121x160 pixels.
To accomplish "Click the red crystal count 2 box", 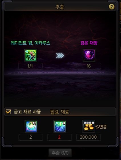I will pos(60,137).
